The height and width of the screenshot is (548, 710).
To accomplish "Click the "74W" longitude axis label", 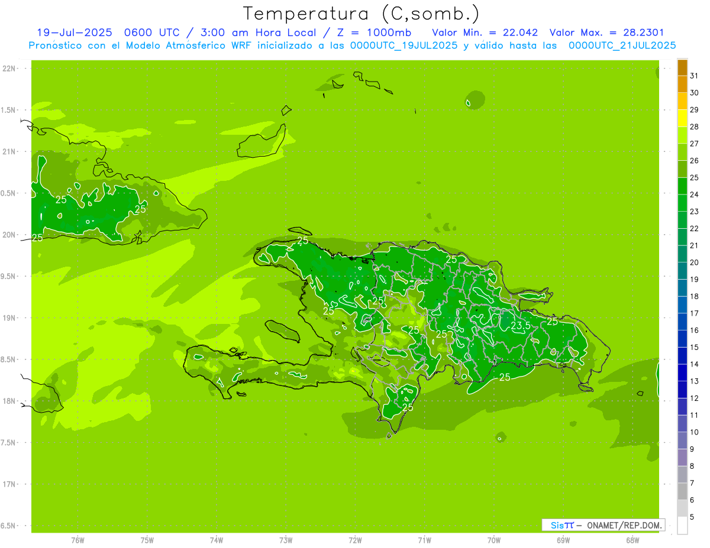I will pos(217,540).
